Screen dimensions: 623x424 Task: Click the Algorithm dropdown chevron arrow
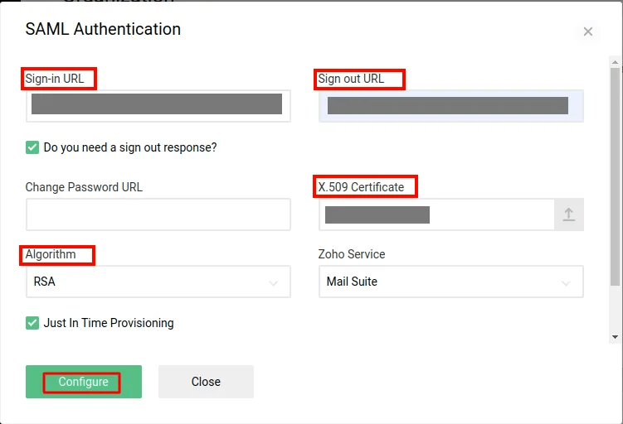pos(274,282)
